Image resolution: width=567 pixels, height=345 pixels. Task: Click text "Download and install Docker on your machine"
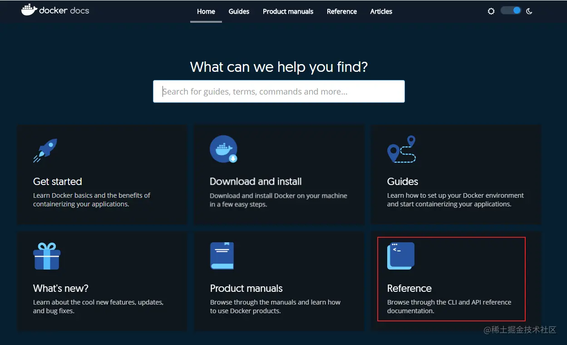tap(278, 195)
